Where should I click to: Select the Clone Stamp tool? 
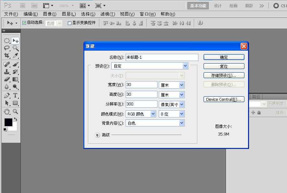(7, 71)
